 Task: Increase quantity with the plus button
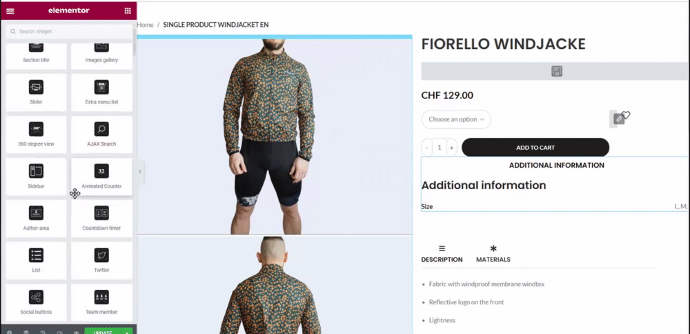(451, 148)
